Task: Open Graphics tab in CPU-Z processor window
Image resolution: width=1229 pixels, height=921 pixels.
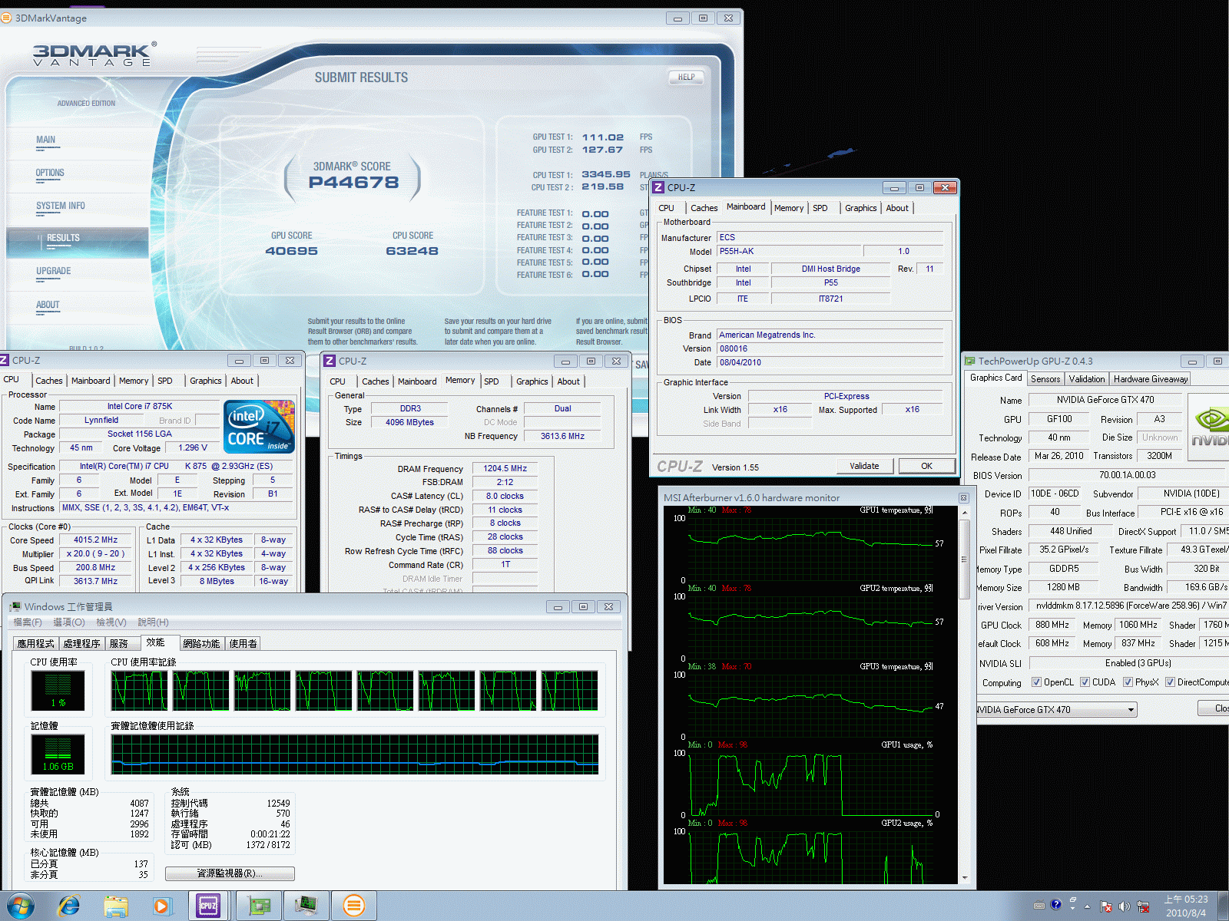Action: (x=205, y=381)
